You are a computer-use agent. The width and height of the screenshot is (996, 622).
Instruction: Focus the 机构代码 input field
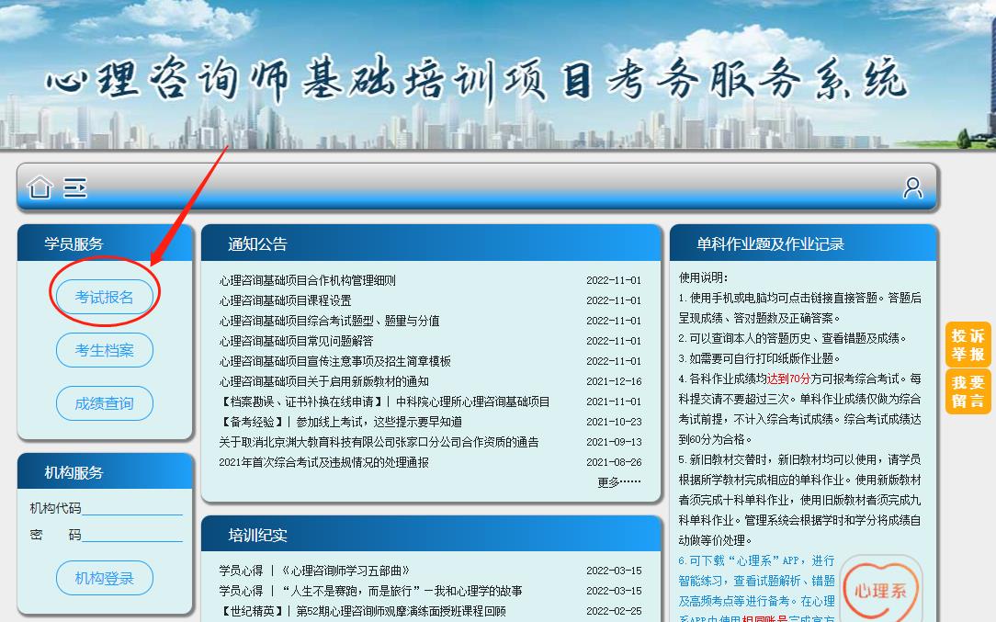[132, 508]
